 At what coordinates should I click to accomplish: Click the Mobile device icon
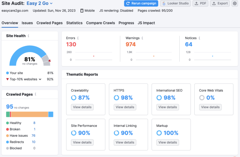[82, 11]
